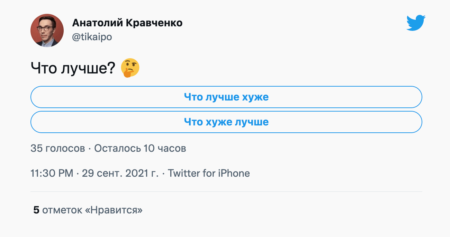Click the "Осталось 10 часов" text
The image size is (450, 237).
pyautogui.click(x=140, y=149)
